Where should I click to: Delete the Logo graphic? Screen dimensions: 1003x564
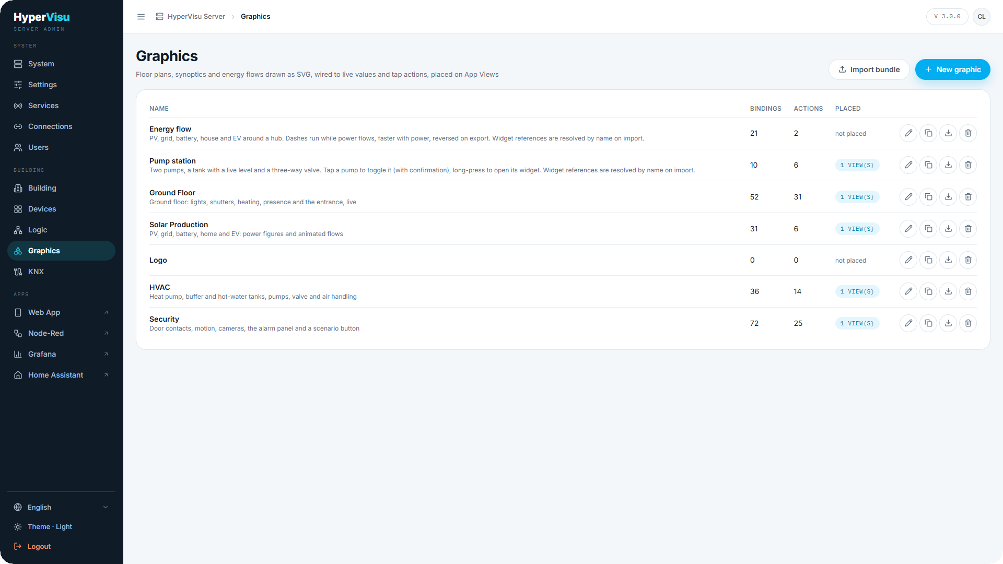968,260
